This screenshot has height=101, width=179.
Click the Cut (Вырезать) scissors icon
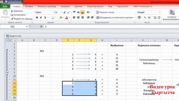pos(12,11)
